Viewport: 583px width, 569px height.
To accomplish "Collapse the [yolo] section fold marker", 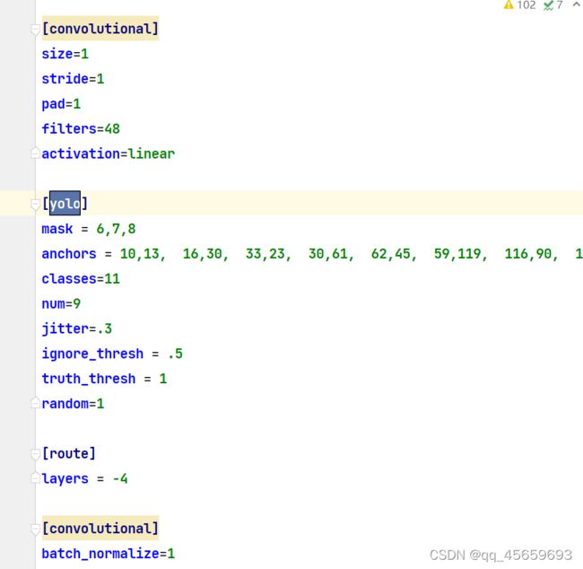I will [35, 205].
